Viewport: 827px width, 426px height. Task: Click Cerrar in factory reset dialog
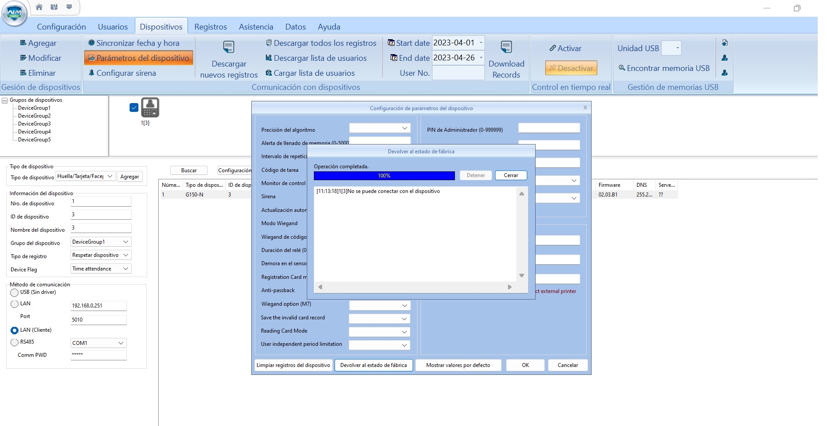coord(511,175)
